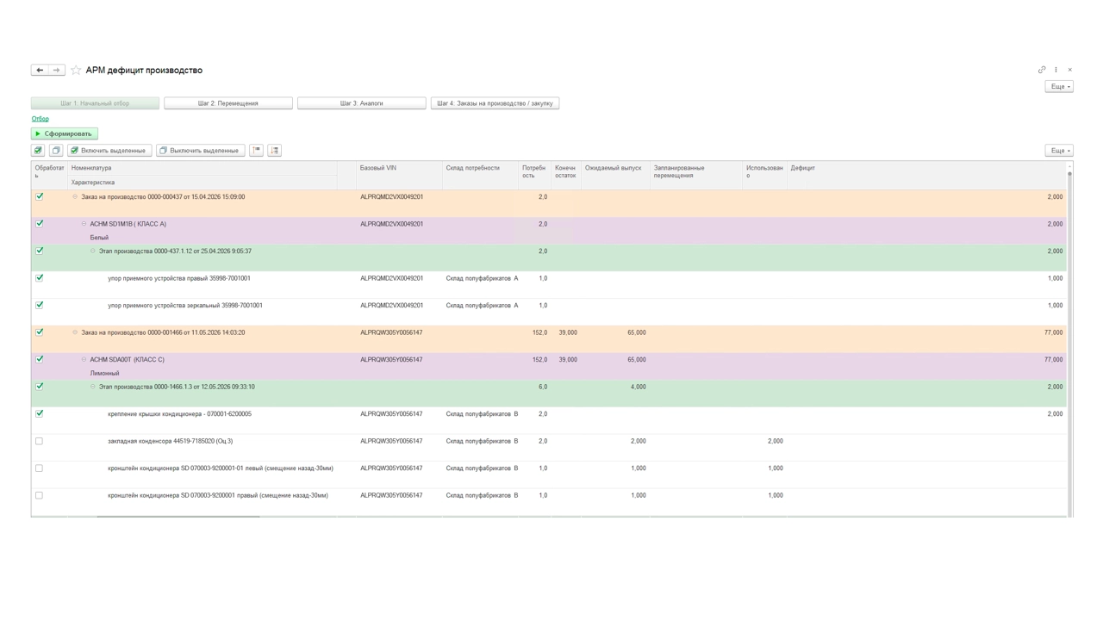Screen dimensions: 1103x620
Task: Click the Сформировать button
Action: (65, 133)
